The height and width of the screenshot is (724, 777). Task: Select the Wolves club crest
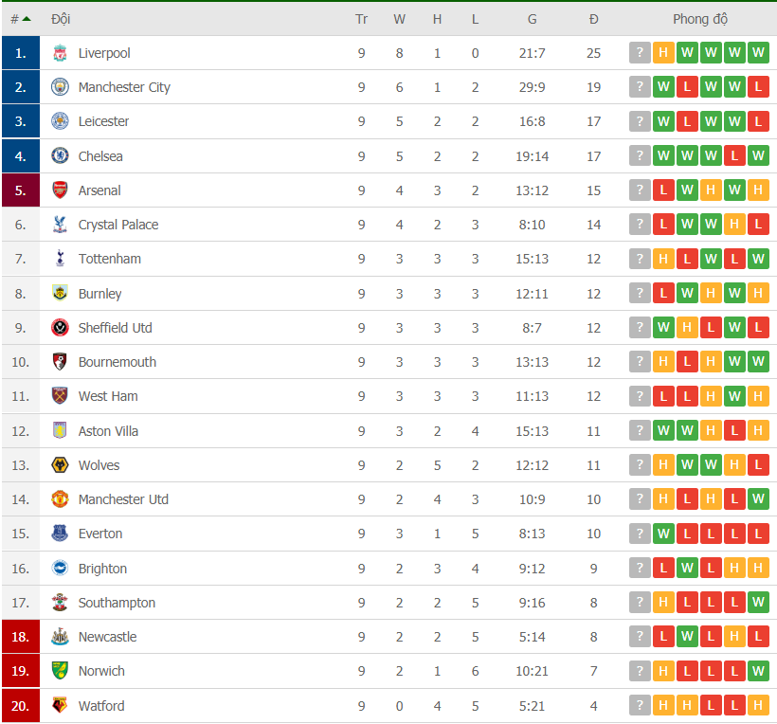point(60,465)
